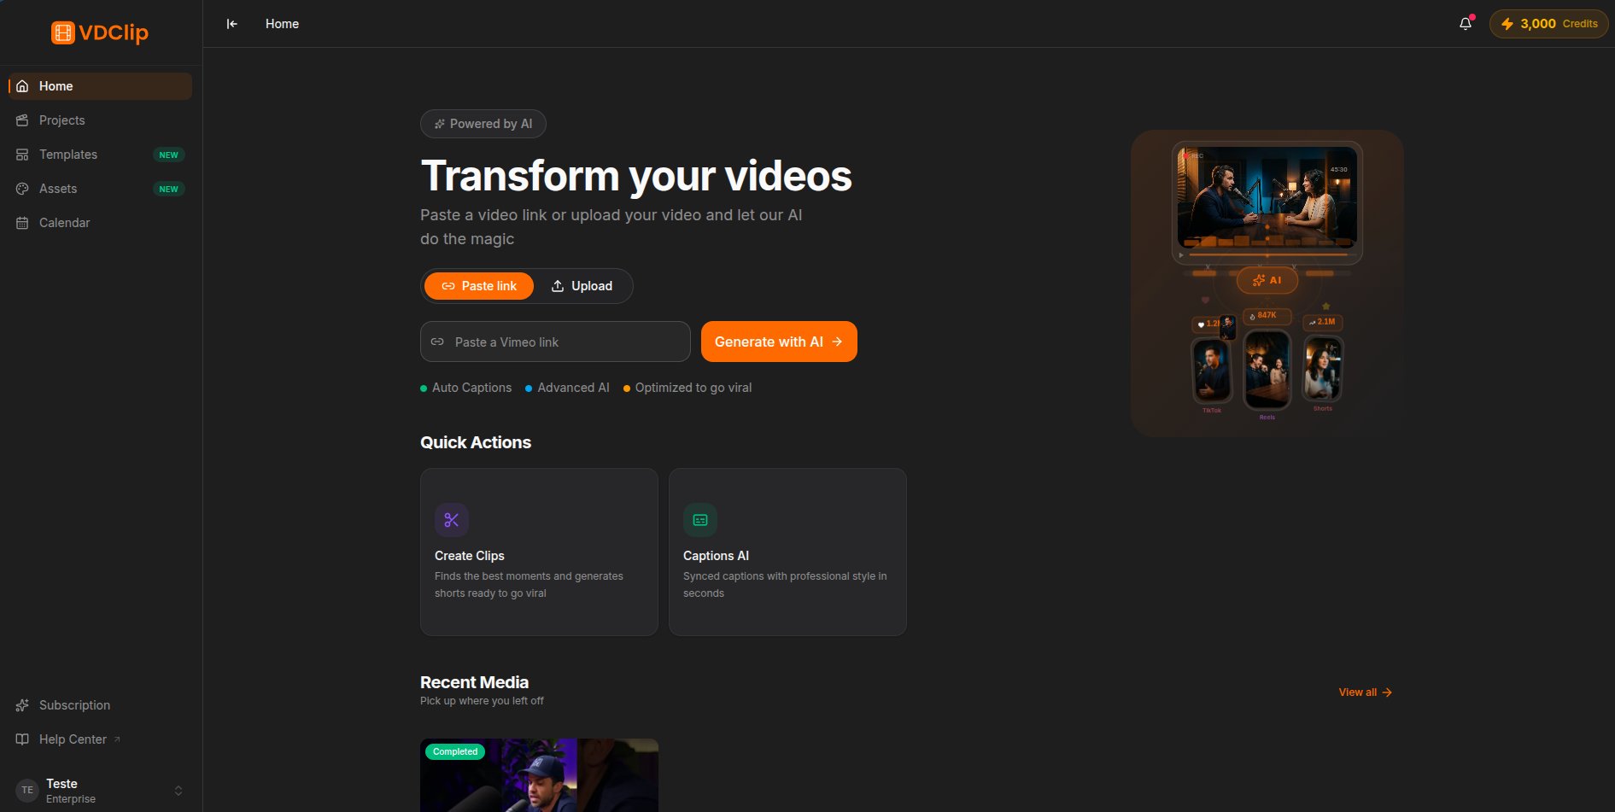The height and width of the screenshot is (812, 1615).
Task: Focus the Paste a Vimeo link field
Action: tap(555, 342)
